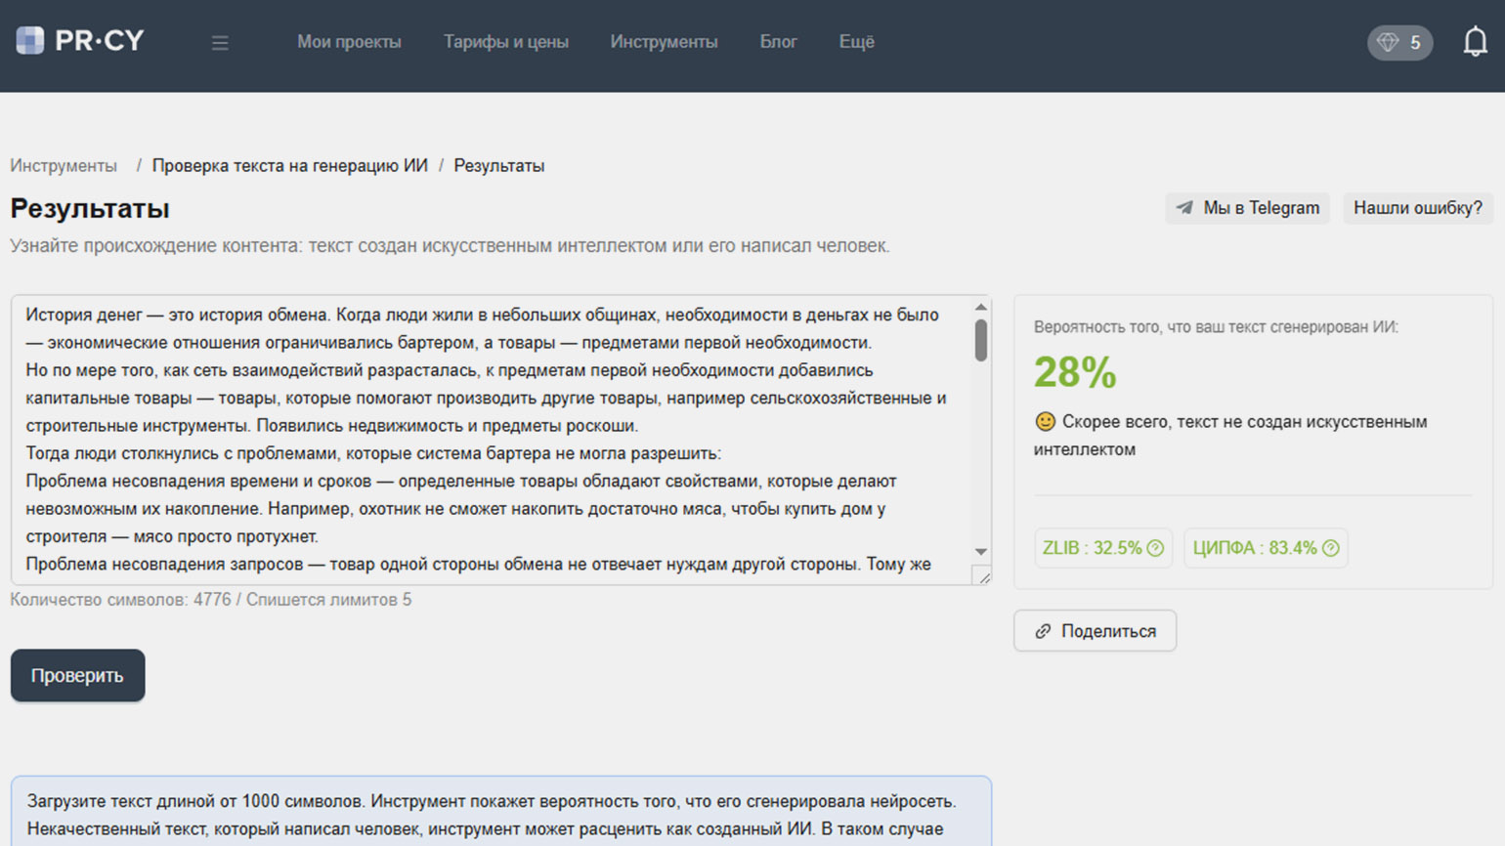
Task: Go to Инструменты breadcrumb link
Action: point(64,166)
